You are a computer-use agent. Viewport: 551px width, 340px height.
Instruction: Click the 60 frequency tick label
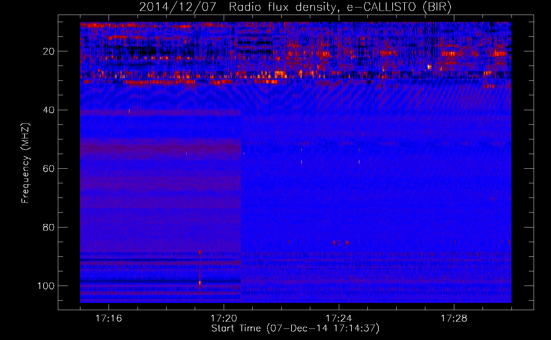[x=49, y=169]
